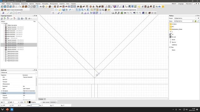This screenshot has height=112, width=200.
Task: Click the clock-shaped round icon in top toolbar
Action: (x=43, y=7)
